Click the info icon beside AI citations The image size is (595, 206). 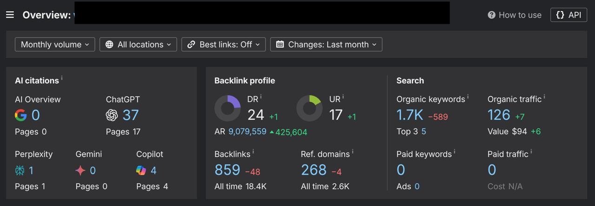coord(62,79)
